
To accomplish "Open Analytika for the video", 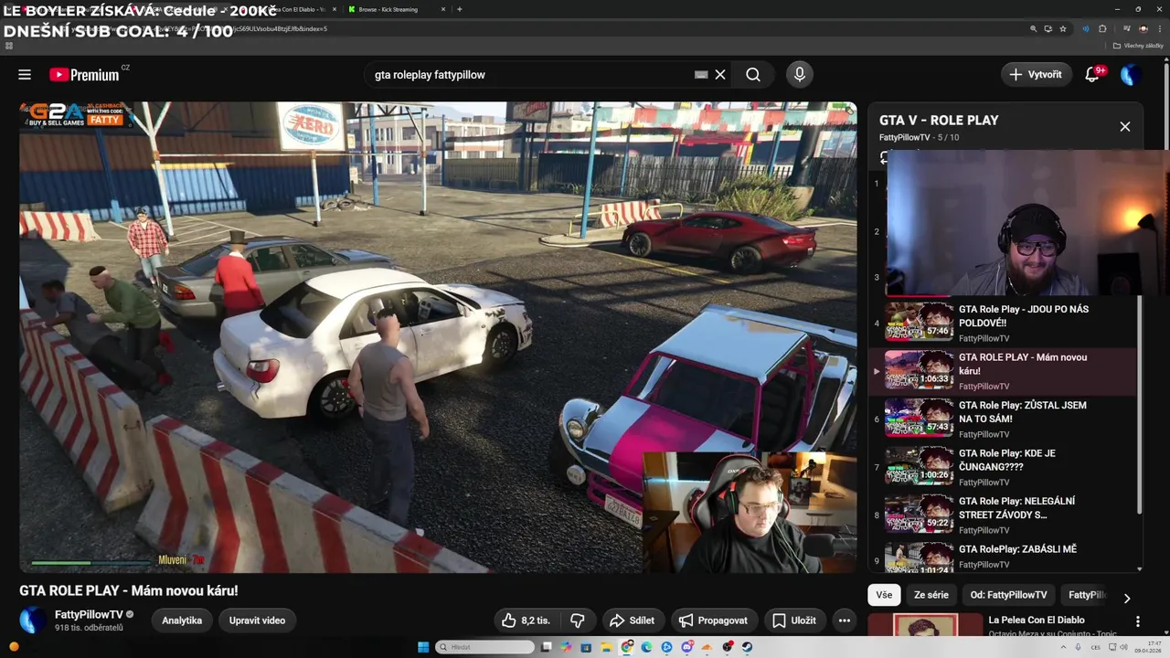I will click(x=182, y=621).
